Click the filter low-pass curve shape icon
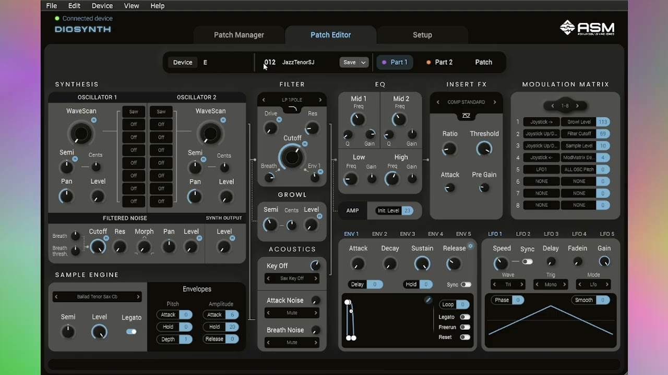The height and width of the screenshot is (375, 668). 292,109
